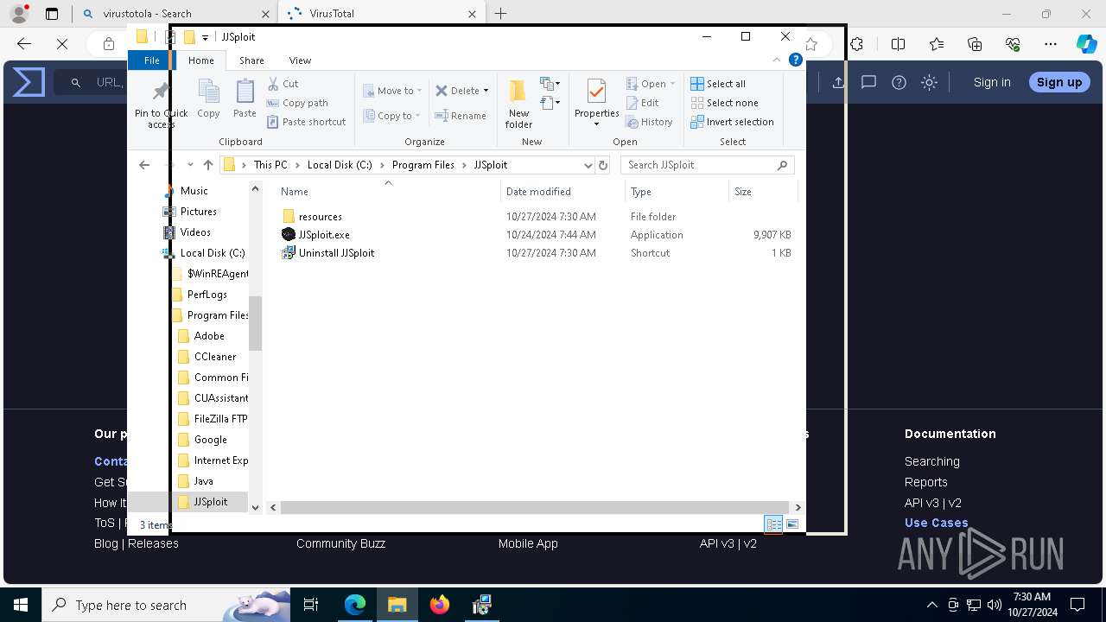Click Copy path in Clipboard group
The image size is (1106, 622).
click(x=297, y=103)
